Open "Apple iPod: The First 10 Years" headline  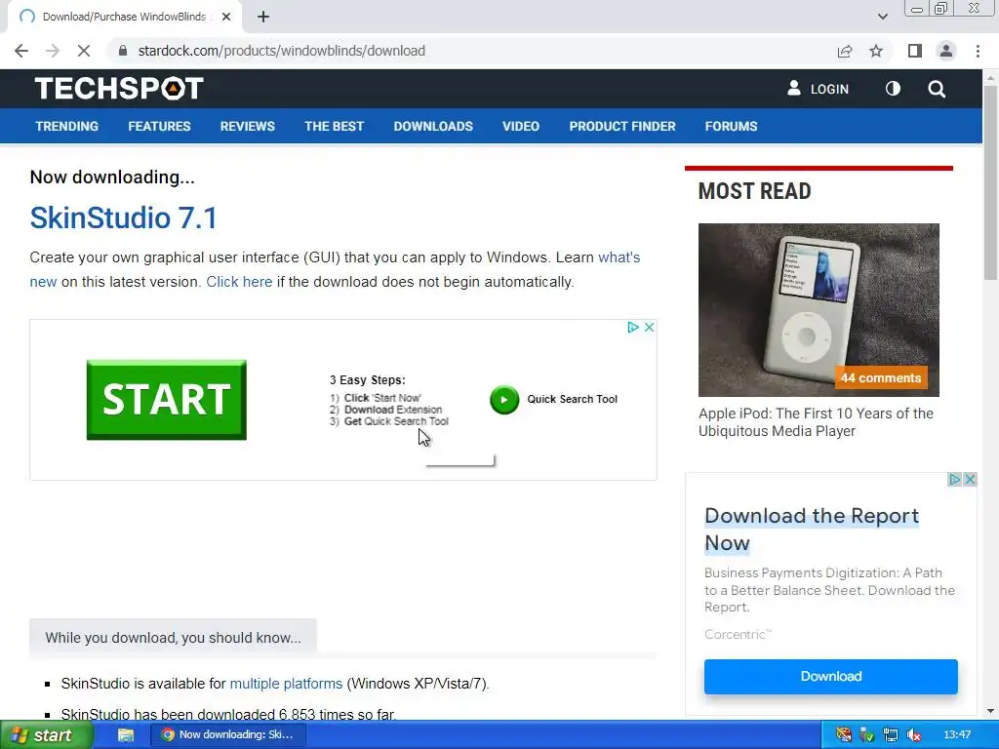pos(816,422)
